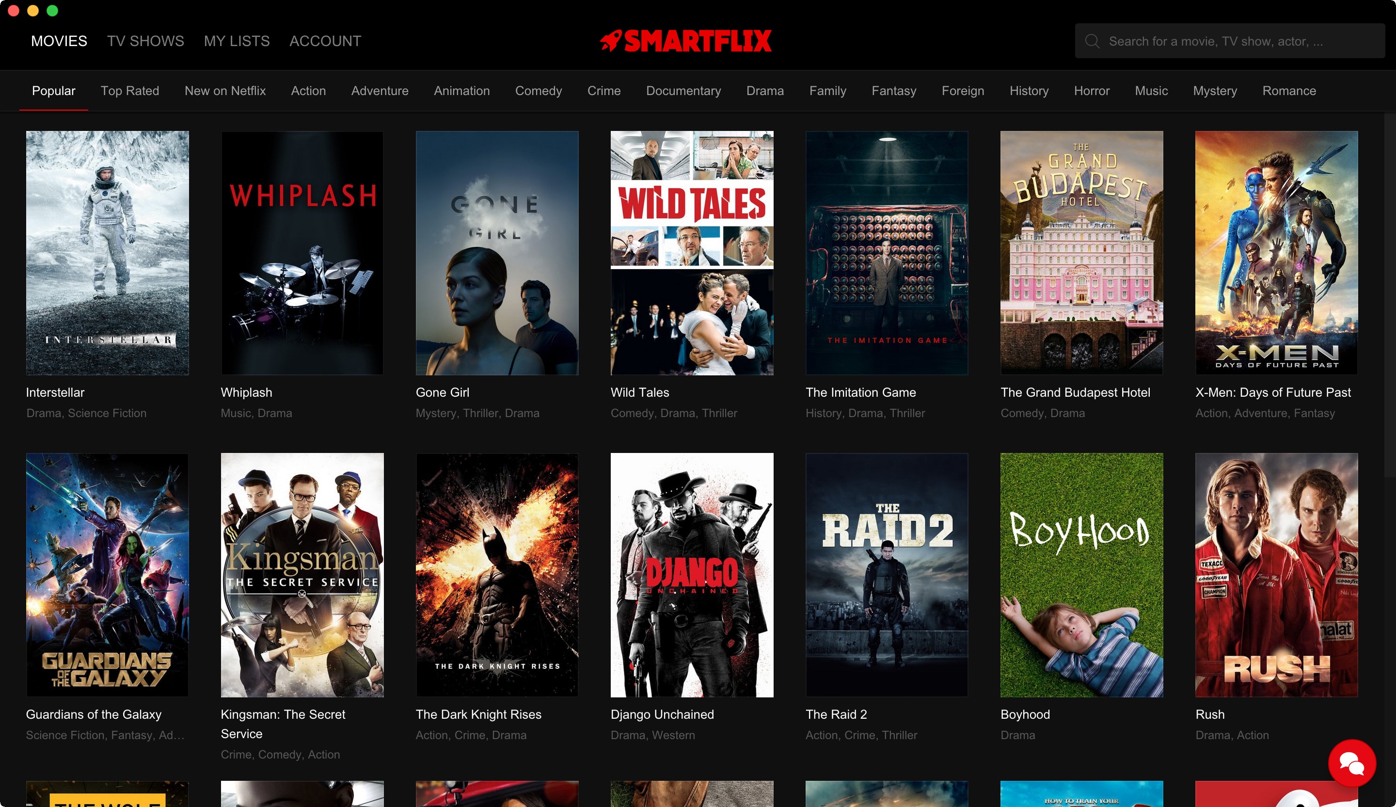
Task: Open the Whiplash poster
Action: [302, 253]
